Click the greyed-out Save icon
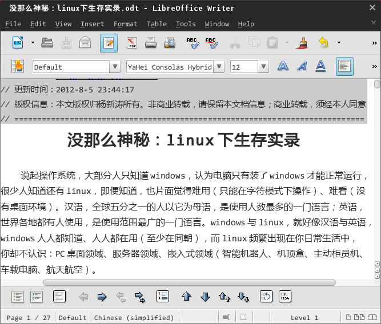Screen dimensions: 381x324 click(x=66, y=43)
